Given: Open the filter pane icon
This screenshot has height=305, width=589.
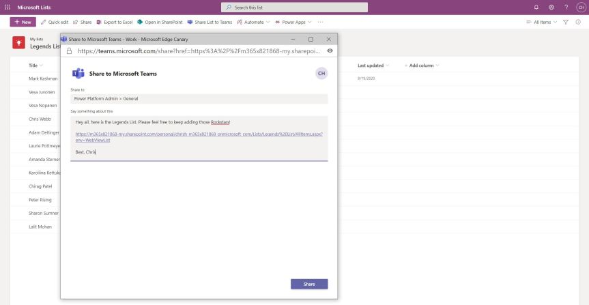Looking at the screenshot, I should click(566, 22).
